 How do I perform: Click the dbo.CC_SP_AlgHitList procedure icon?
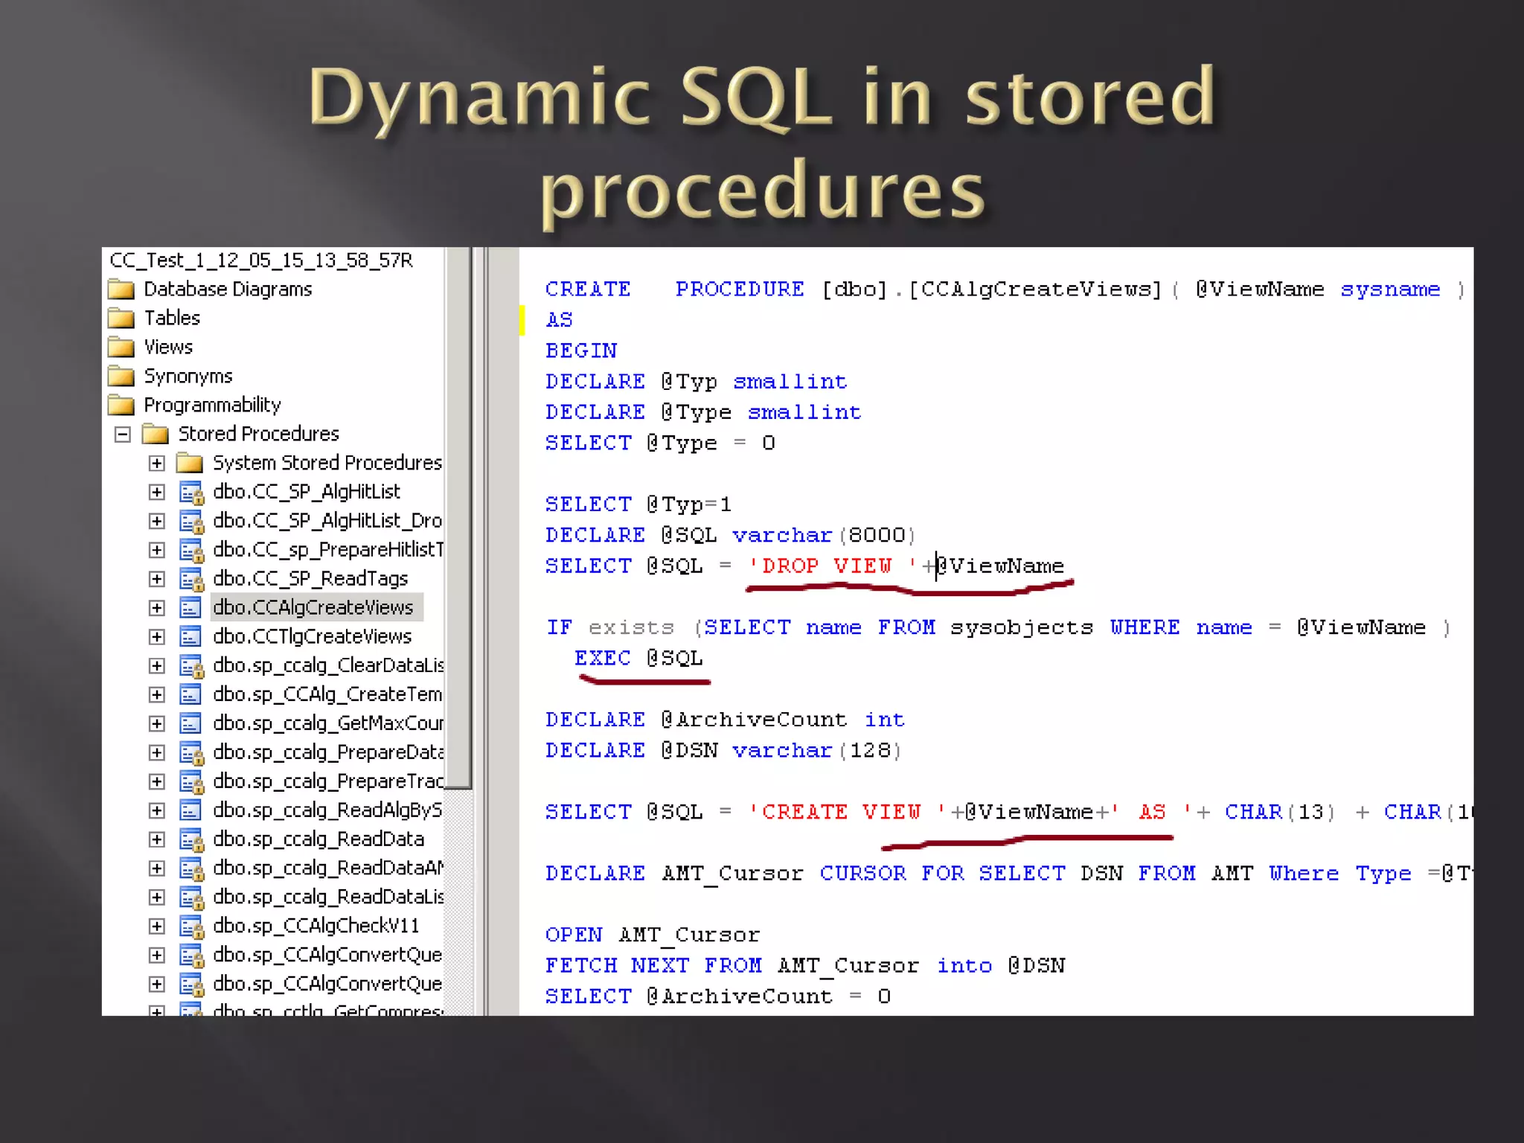click(191, 493)
